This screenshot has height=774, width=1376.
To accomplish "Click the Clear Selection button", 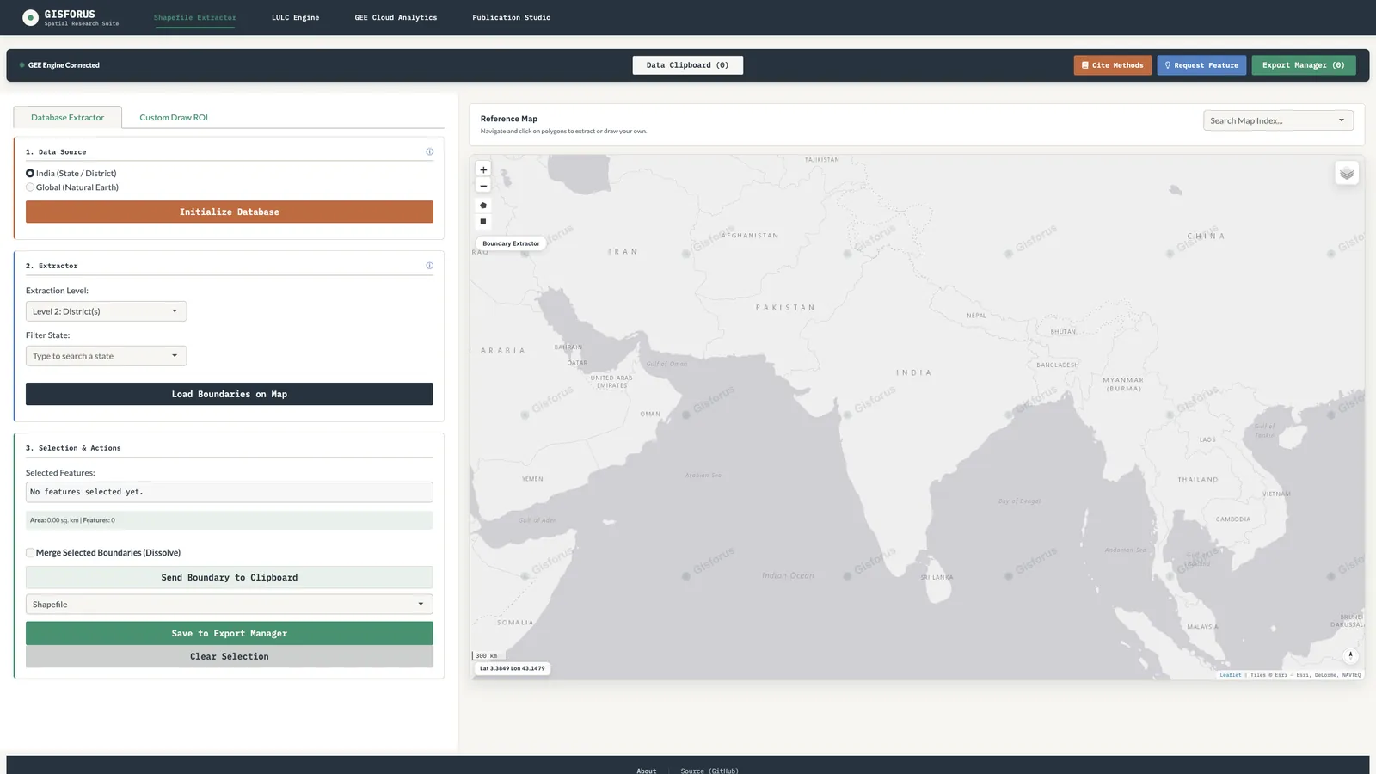I will click(x=230, y=656).
